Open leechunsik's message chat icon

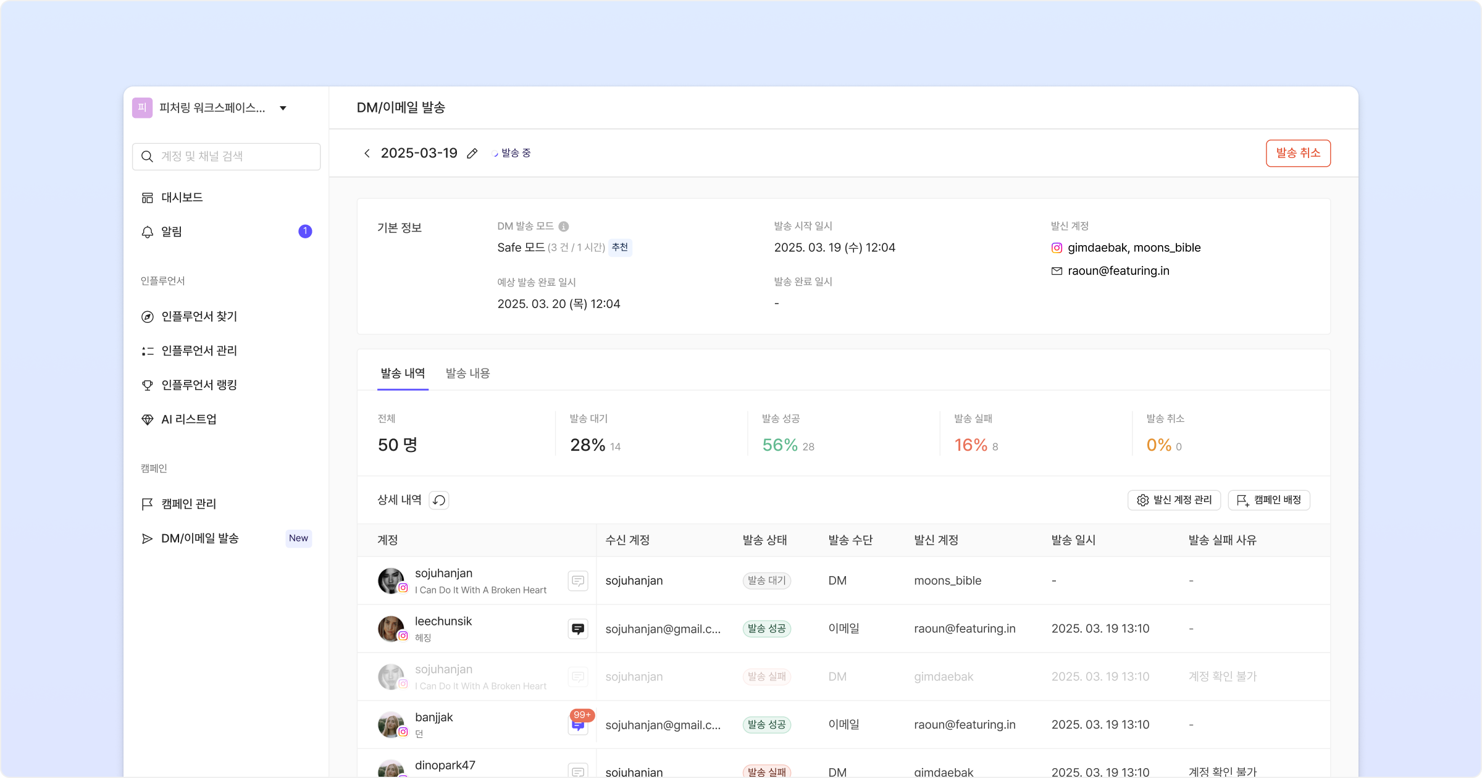578,629
